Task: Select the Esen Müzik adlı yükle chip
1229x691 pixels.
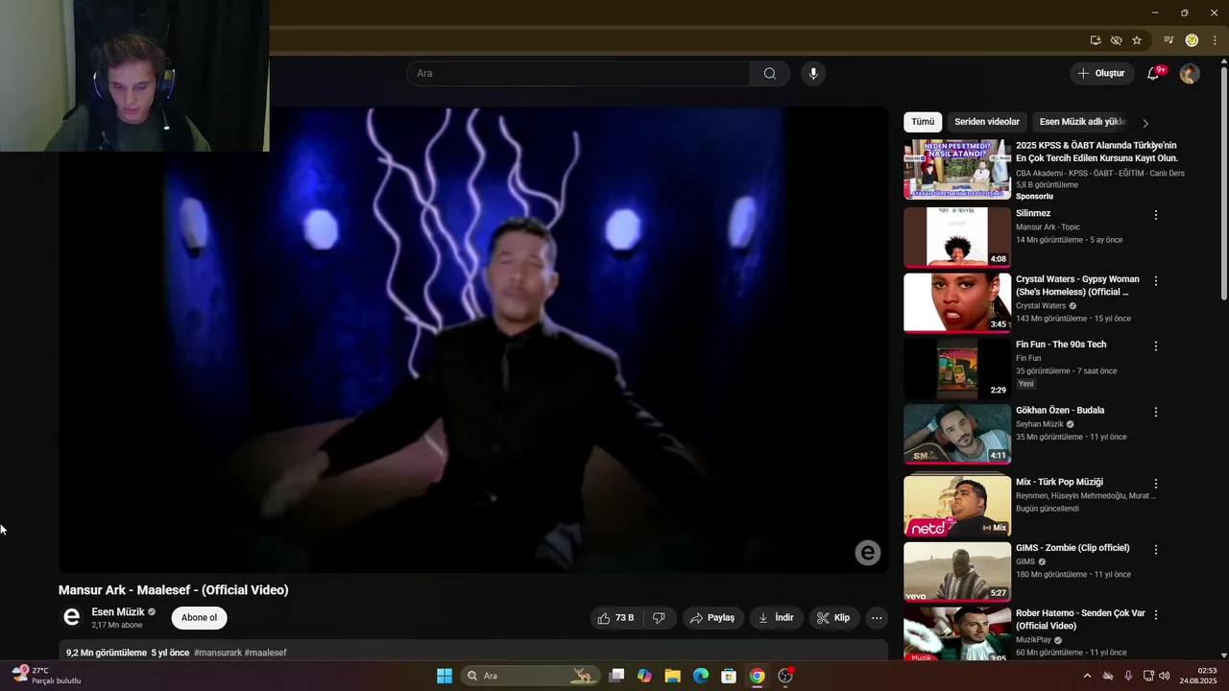Action: (1082, 122)
